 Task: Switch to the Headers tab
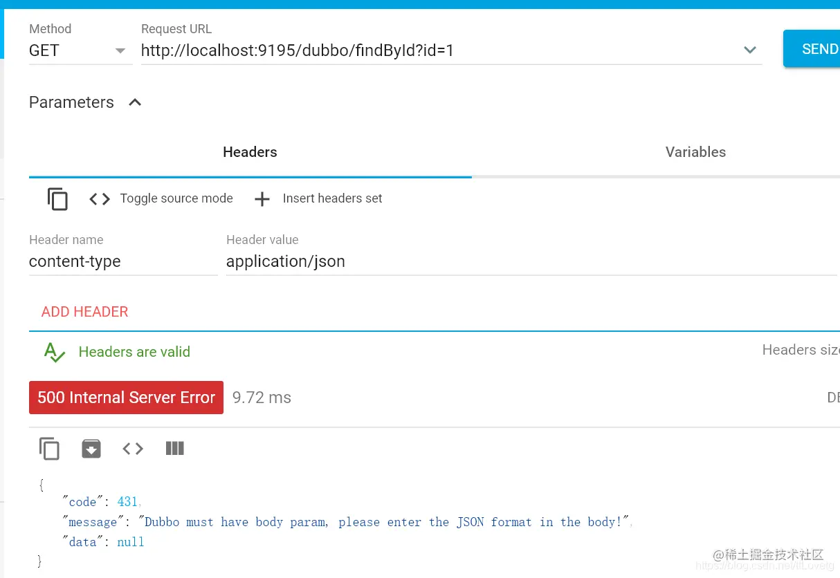(x=250, y=152)
